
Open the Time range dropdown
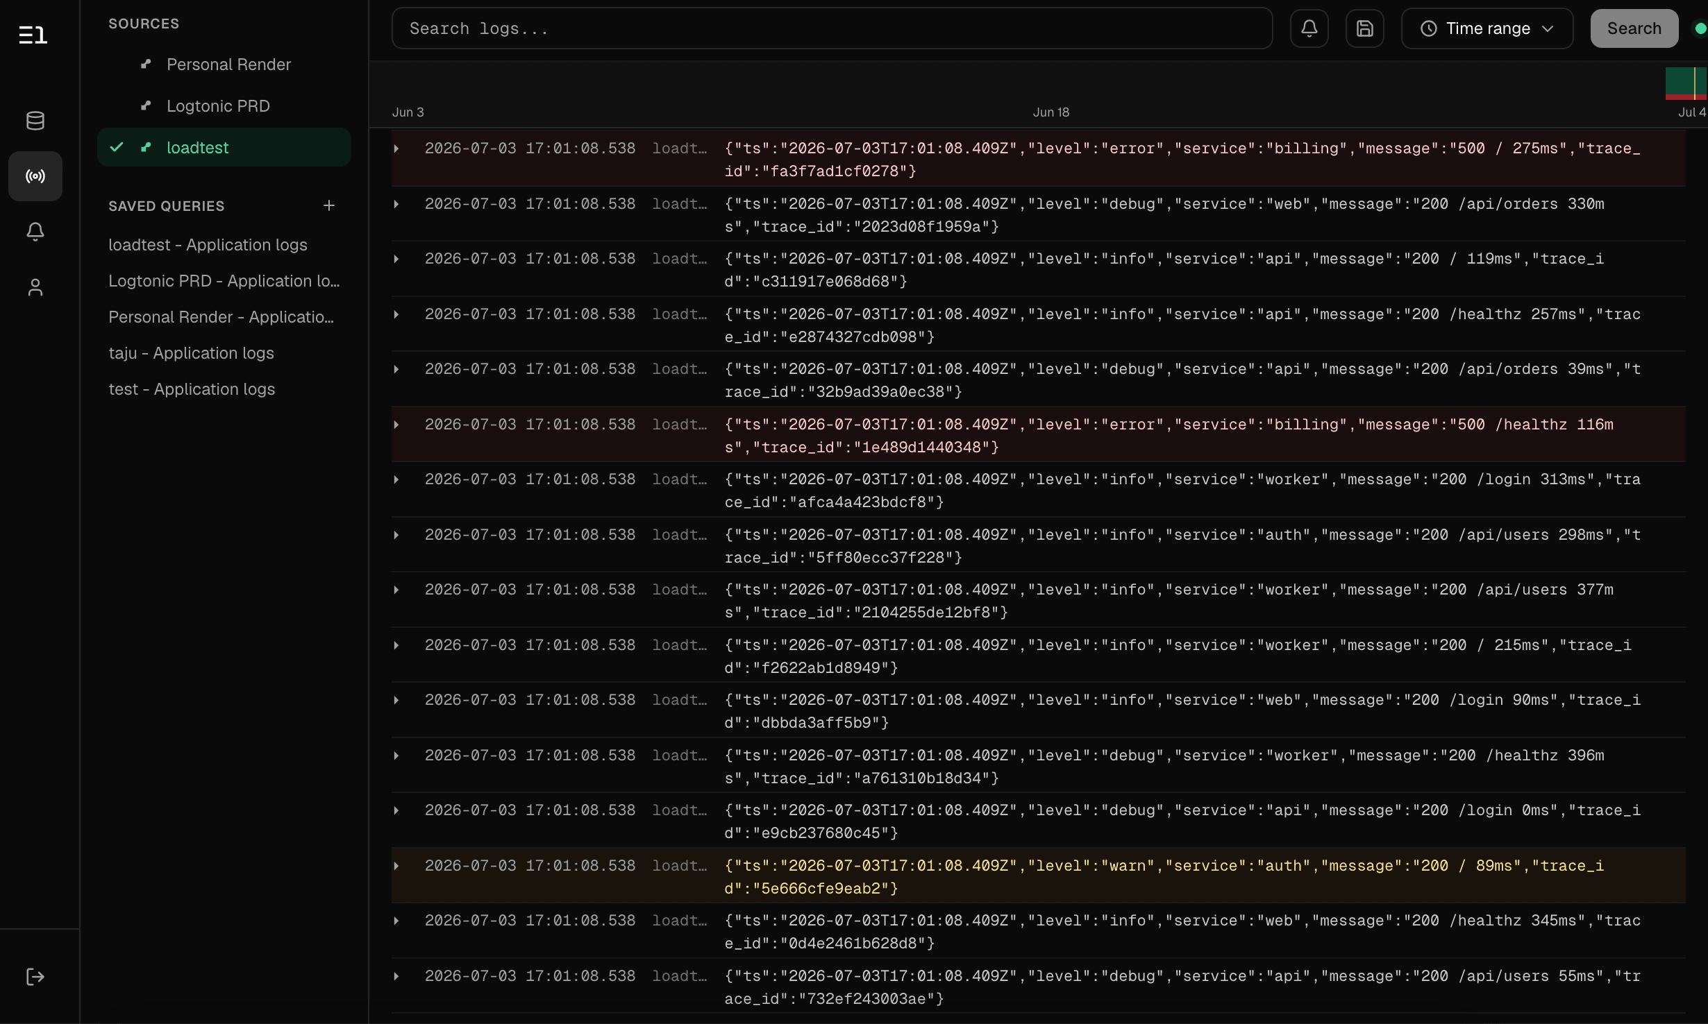tap(1487, 28)
